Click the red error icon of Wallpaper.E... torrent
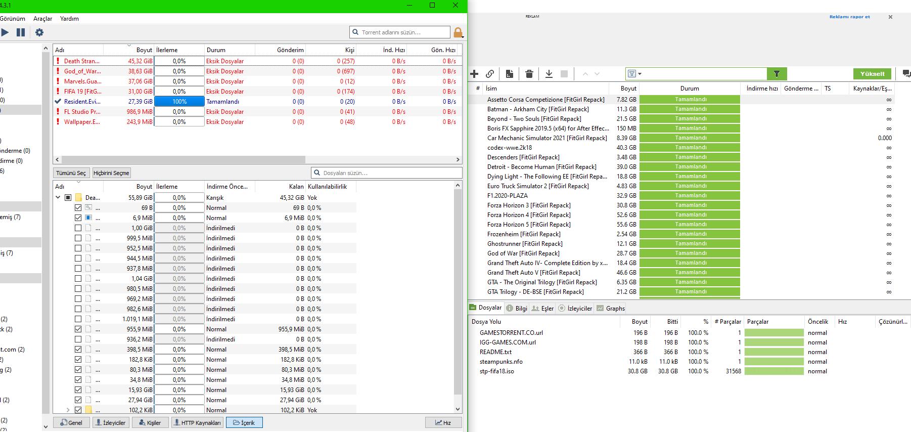 58,122
